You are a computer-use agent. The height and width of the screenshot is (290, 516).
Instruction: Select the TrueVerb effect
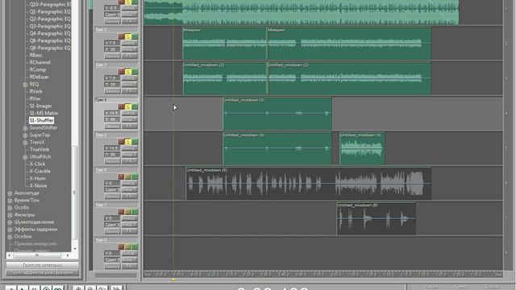40,149
